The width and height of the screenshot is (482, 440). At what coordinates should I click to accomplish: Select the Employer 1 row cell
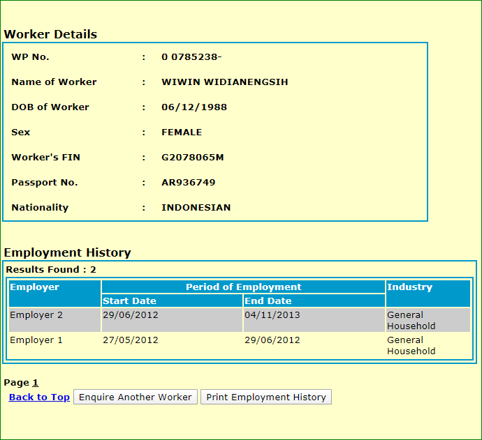[36, 340]
